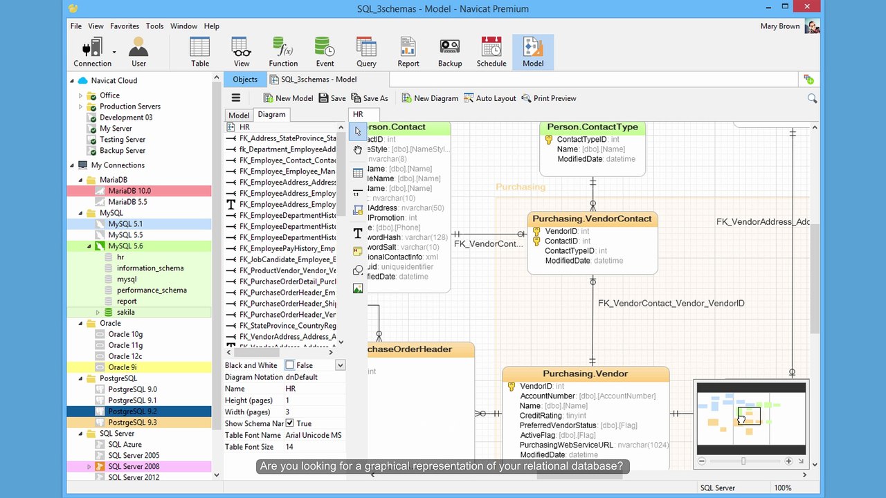The width and height of the screenshot is (886, 498).
Task: Expand the Office cloud project
Action: coord(80,95)
